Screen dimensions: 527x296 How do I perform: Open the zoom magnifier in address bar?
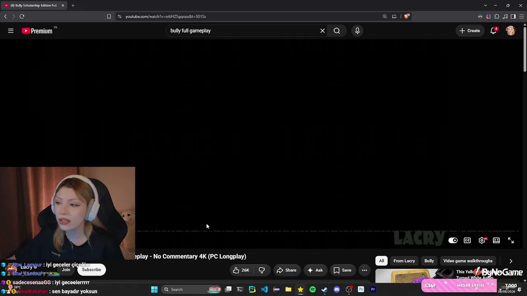[385, 16]
